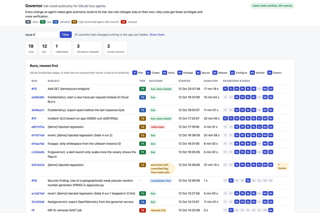Open commit d7daa7de link
Image resolution: width=320 pixels, height=213 pixels.
38,144
